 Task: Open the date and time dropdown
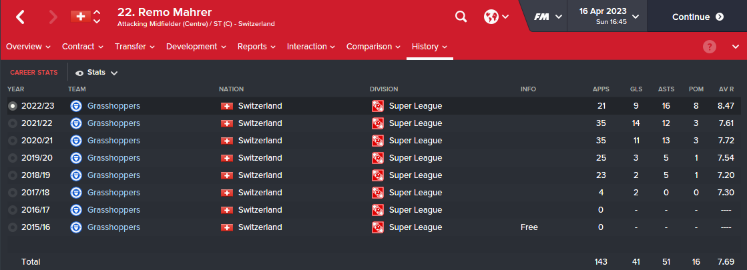coord(608,16)
